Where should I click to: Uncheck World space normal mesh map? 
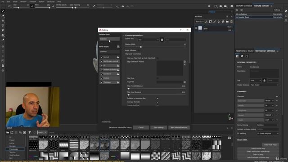[x=102, y=61]
